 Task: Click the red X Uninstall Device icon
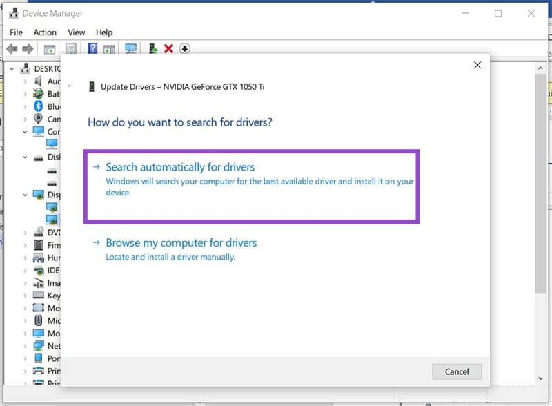(x=168, y=48)
